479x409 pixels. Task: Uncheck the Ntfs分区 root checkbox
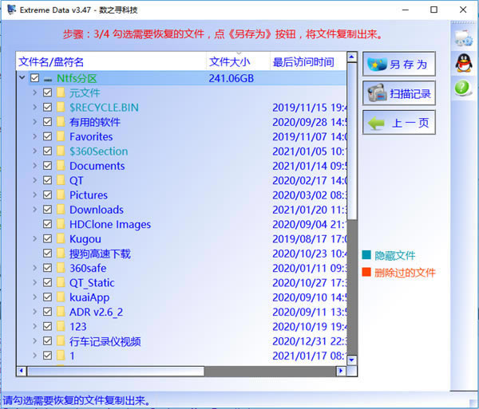(x=34, y=79)
